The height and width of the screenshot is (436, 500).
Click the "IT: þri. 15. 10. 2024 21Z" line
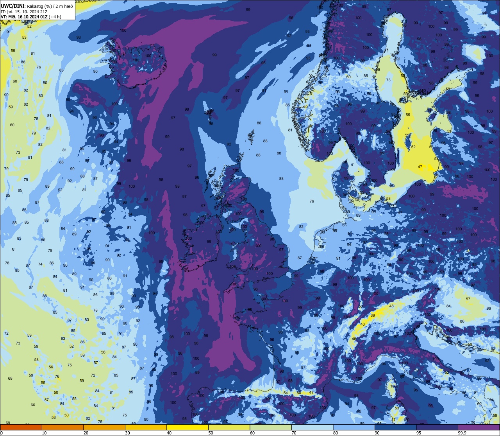(x=25, y=12)
